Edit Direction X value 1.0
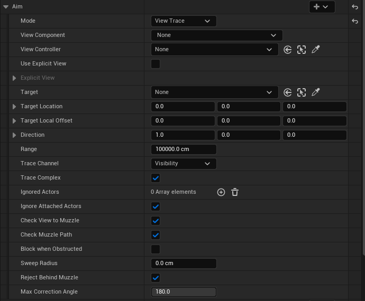The height and width of the screenshot is (301, 365). pos(183,135)
